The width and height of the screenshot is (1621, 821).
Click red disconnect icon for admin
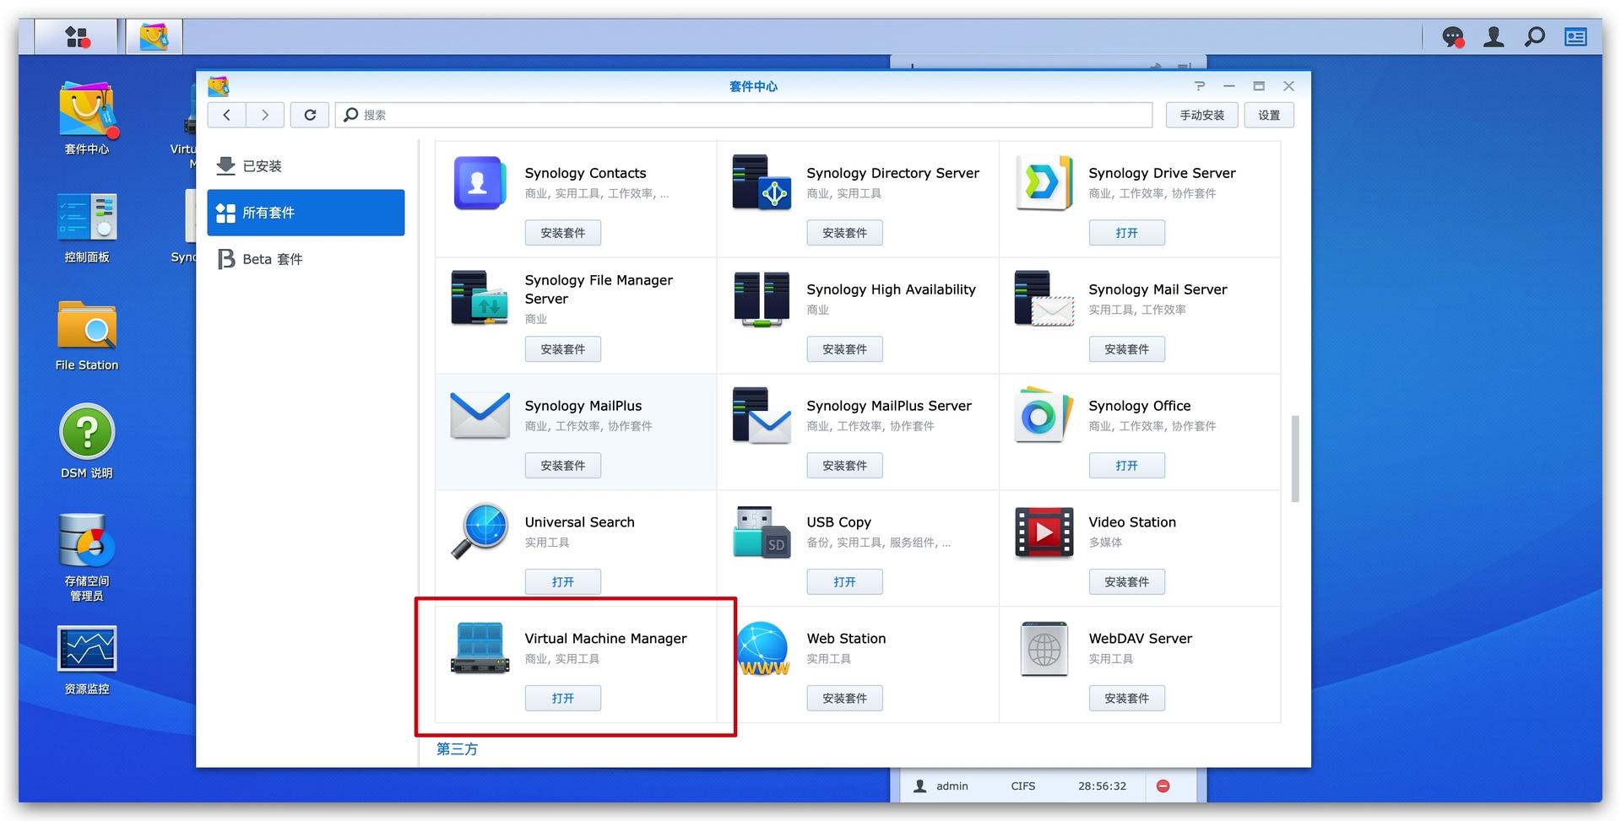click(1163, 786)
